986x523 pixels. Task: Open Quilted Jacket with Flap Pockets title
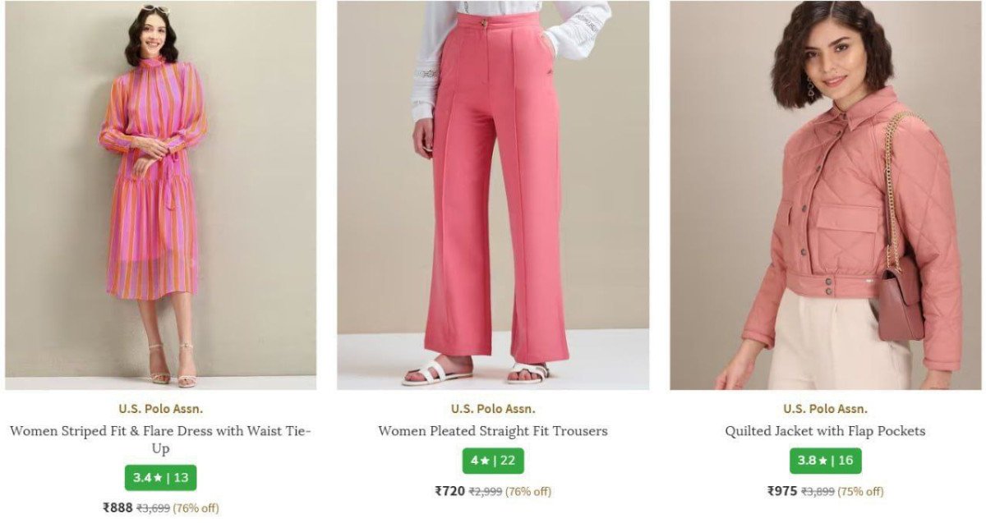[825, 431]
